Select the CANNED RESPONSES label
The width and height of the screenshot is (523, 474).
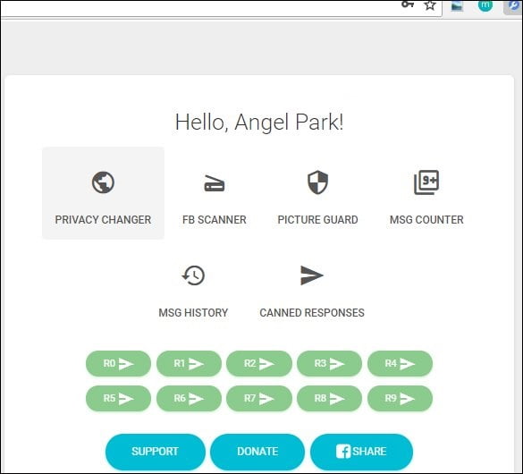(x=312, y=312)
